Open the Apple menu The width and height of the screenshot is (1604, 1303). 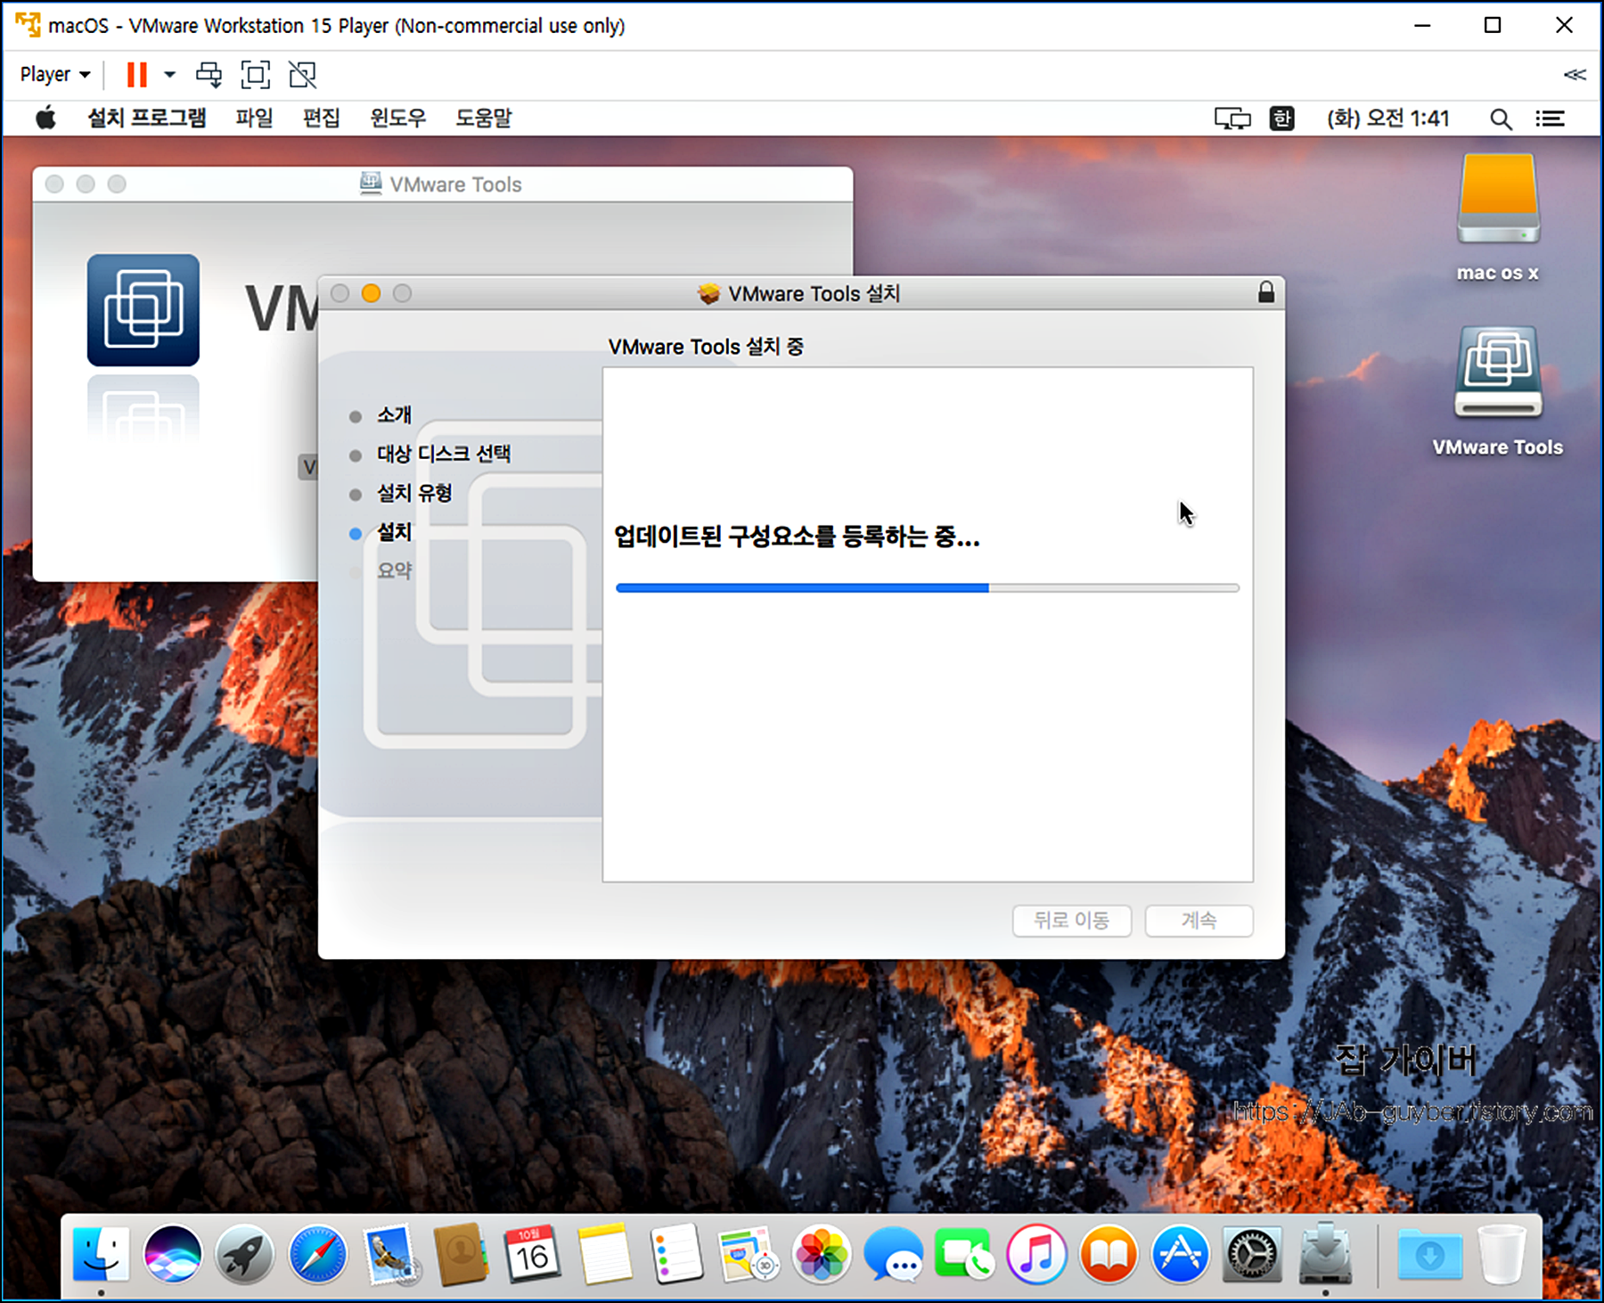45,119
